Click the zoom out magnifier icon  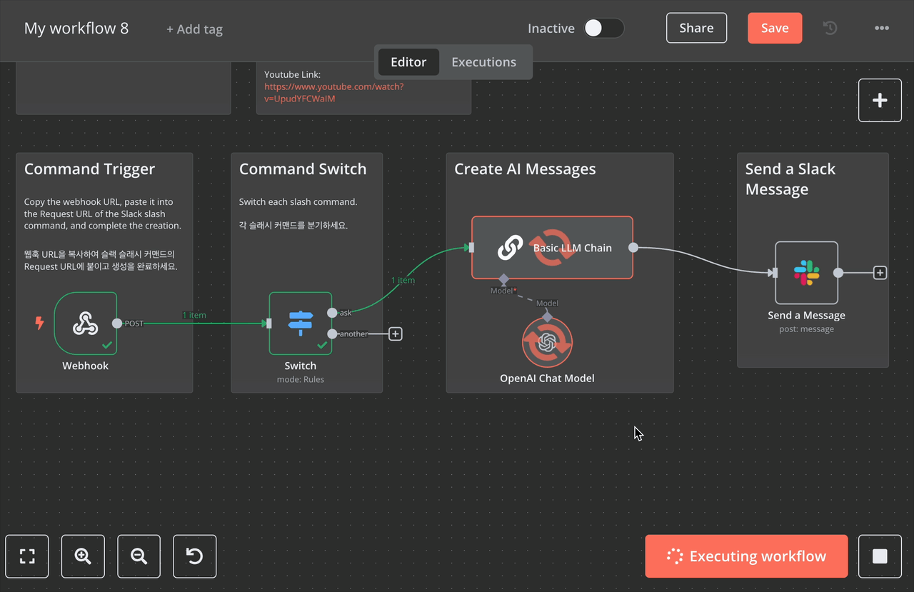click(x=139, y=556)
